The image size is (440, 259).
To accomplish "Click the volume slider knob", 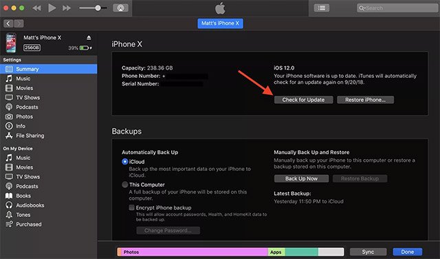I will 98,8.
